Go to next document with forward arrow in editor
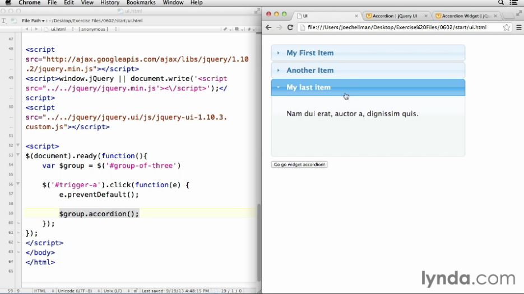 click(x=36, y=29)
